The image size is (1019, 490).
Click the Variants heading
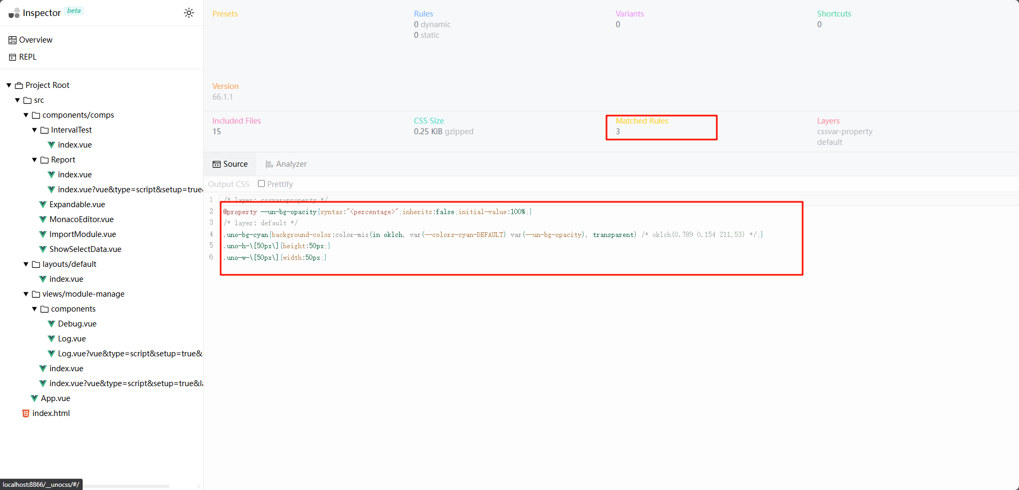(630, 14)
